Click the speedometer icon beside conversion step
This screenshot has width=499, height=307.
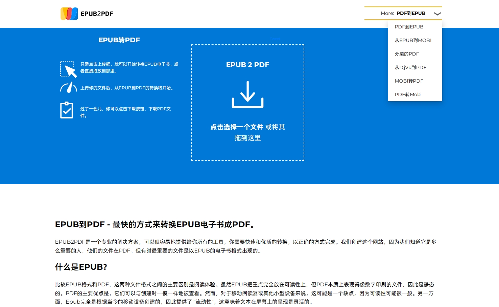pos(69,87)
